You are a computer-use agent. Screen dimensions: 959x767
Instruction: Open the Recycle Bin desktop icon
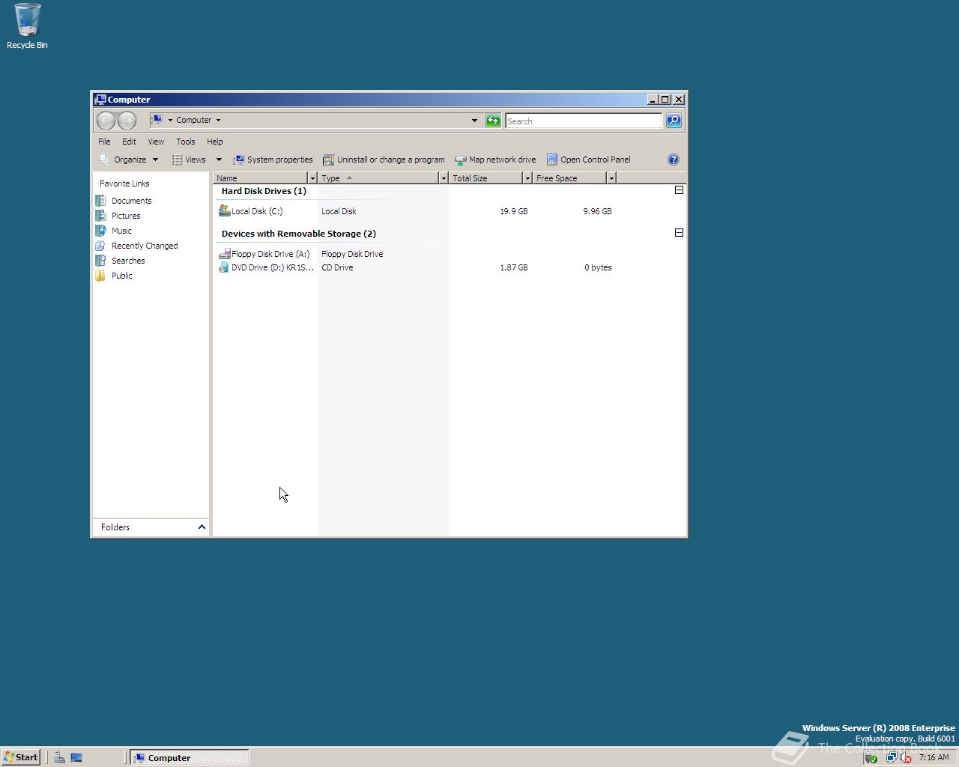[x=27, y=25]
